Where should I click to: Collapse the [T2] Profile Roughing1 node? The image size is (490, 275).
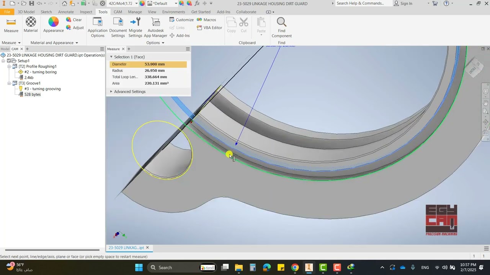pos(9,66)
